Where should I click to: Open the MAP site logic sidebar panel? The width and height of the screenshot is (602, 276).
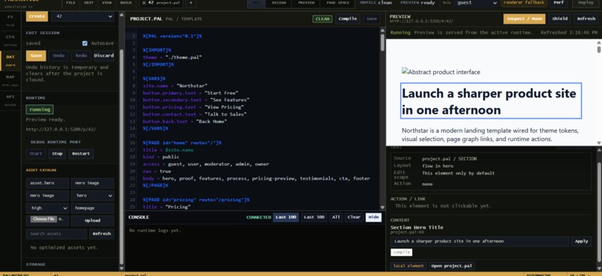click(x=10, y=81)
